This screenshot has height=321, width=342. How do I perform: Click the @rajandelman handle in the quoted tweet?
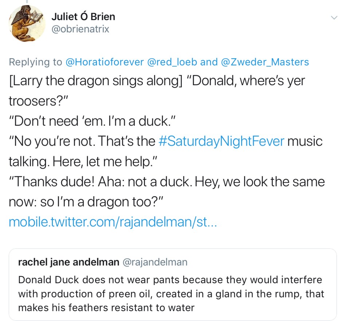coord(155,262)
